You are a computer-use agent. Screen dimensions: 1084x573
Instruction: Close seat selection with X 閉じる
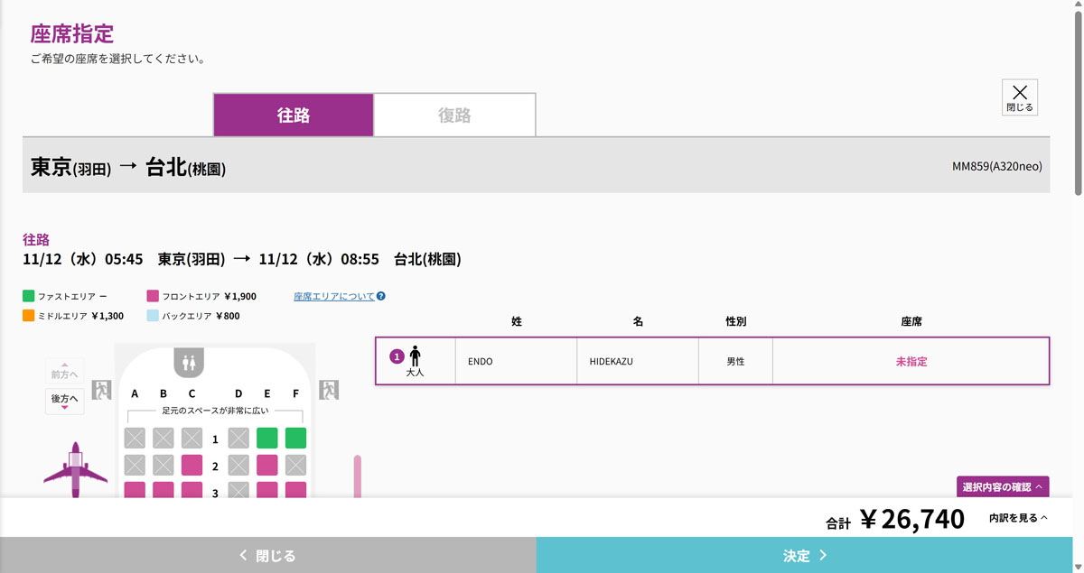click(x=1019, y=97)
